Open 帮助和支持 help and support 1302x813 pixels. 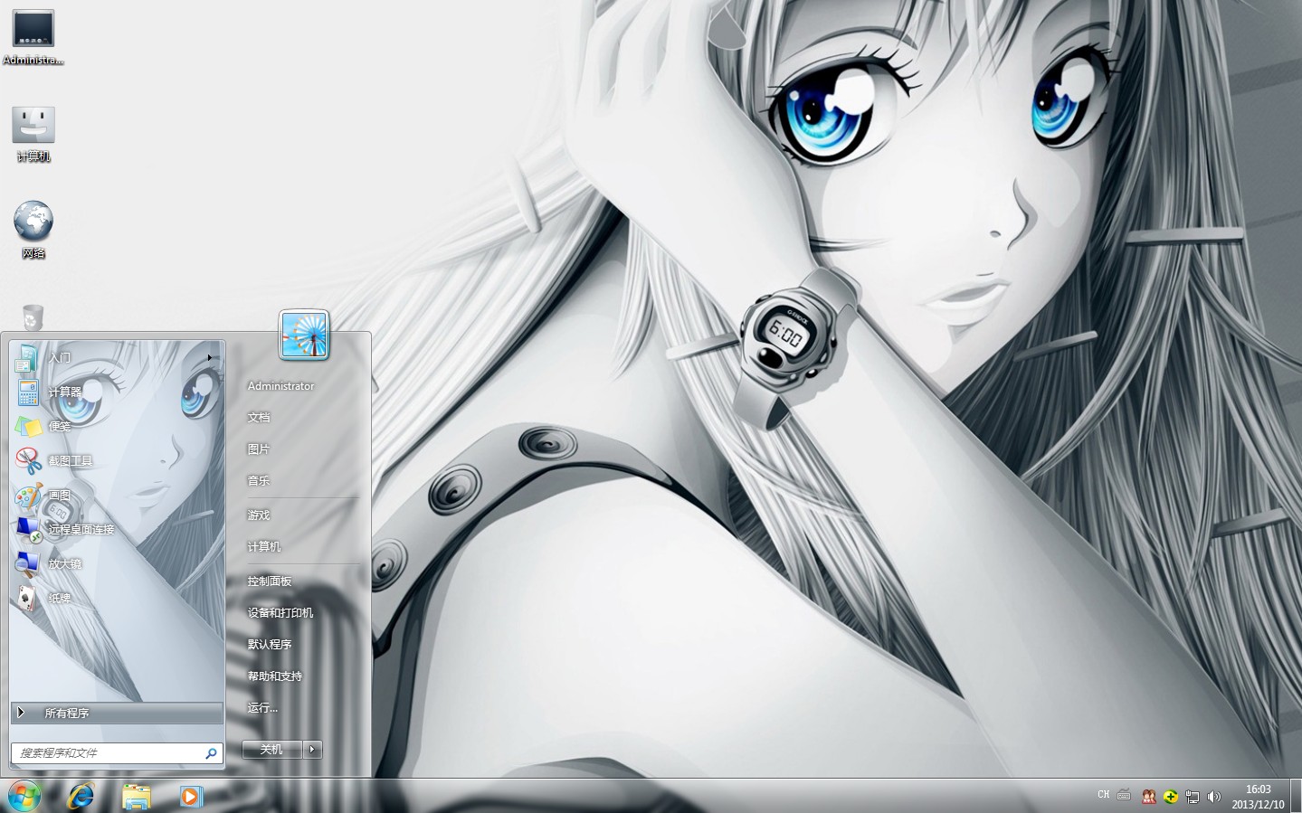275,676
